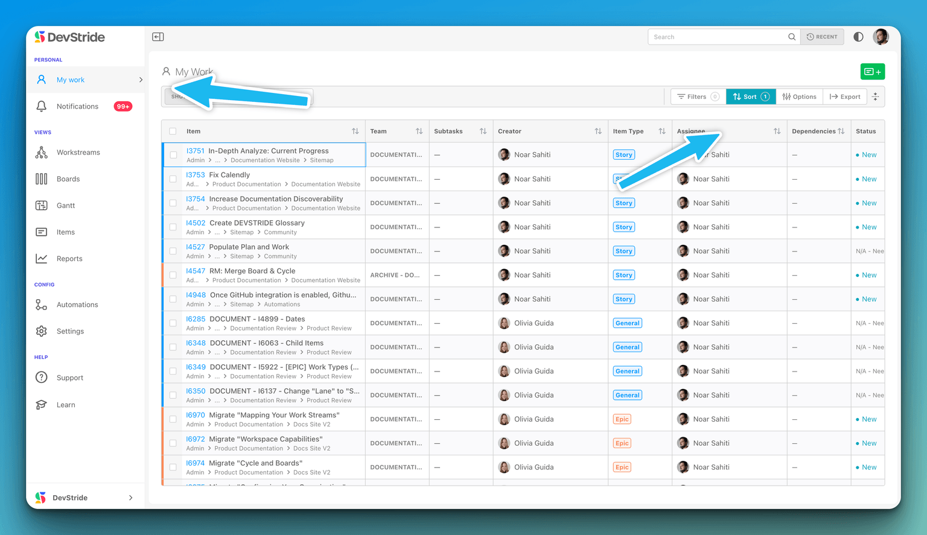Open the user profile avatar
Image resolution: width=927 pixels, height=535 pixels.
(x=881, y=37)
